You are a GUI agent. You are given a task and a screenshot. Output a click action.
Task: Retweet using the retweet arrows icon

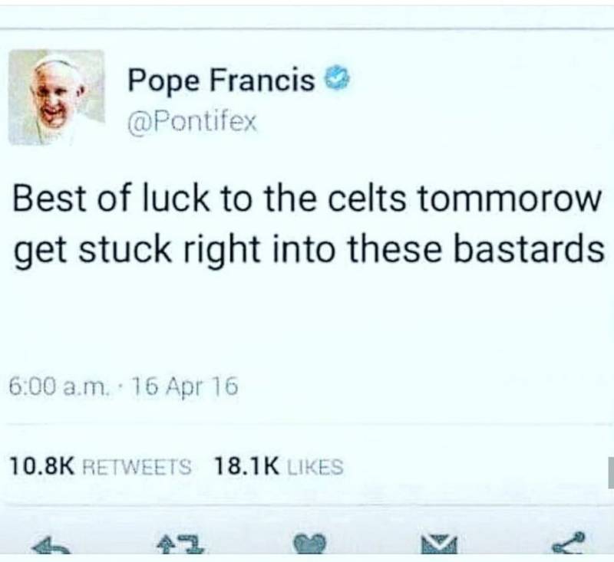[180, 544]
